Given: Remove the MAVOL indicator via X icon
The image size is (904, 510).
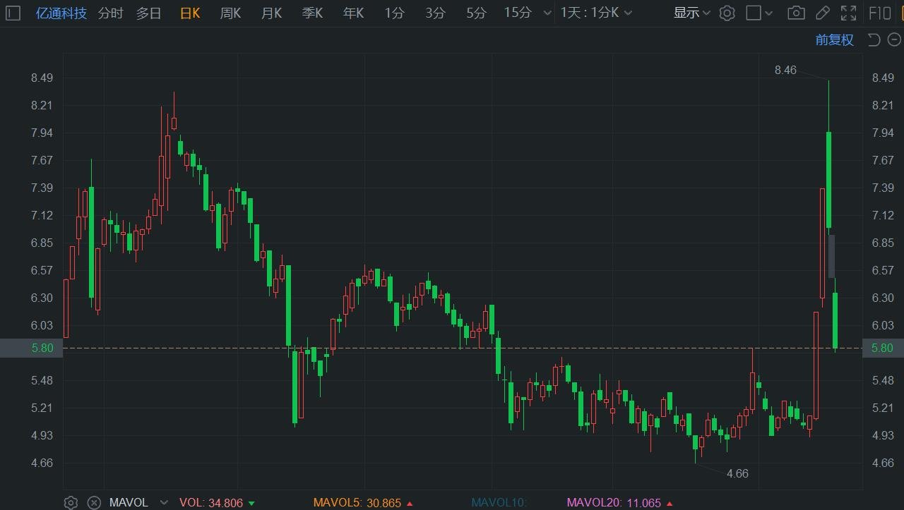Looking at the screenshot, I should tap(93, 502).
